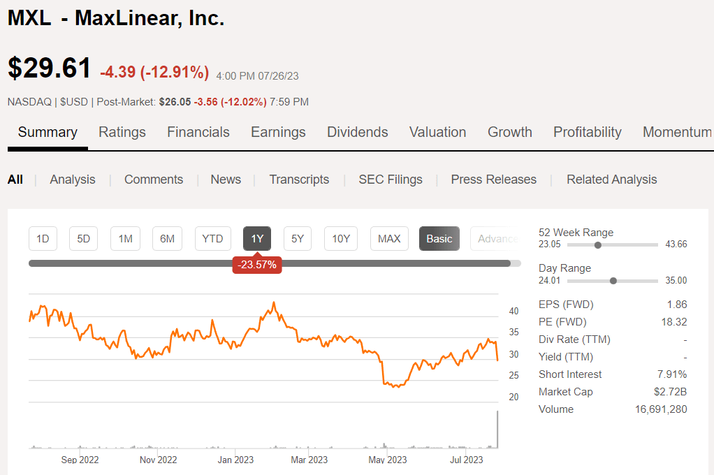This screenshot has height=475, width=714.
Task: Filter feed to News only
Action: (x=225, y=180)
